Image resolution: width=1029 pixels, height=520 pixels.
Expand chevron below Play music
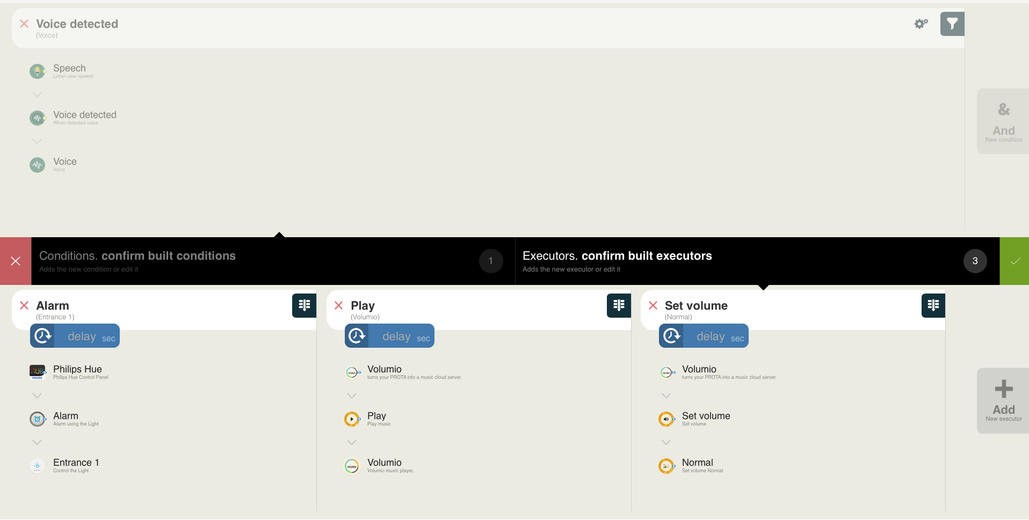(x=352, y=442)
